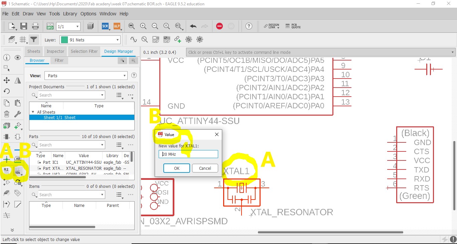The width and height of the screenshot is (457, 244).
Task: Click the Parts list vertical scrollbar
Action: [x=132, y=157]
